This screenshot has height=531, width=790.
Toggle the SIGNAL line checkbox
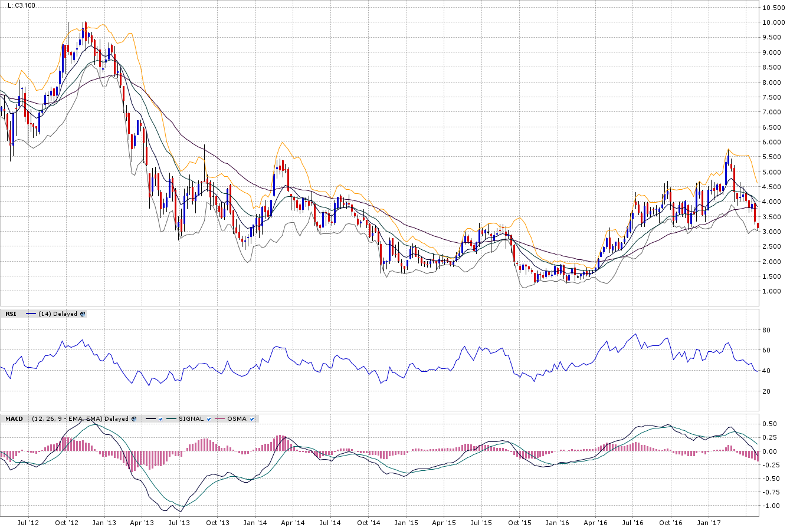[x=208, y=419]
